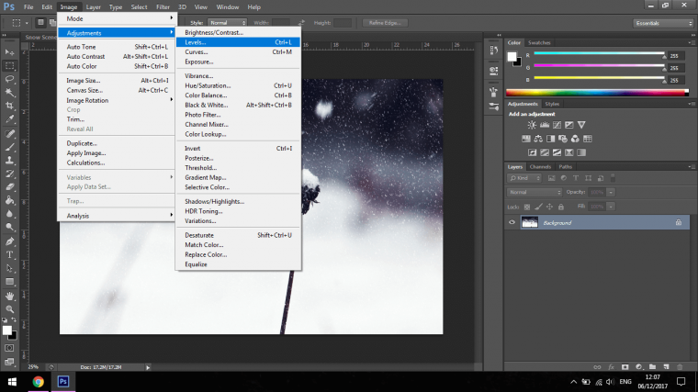Switch to the Channels tab
This screenshot has height=392, width=698.
540,167
